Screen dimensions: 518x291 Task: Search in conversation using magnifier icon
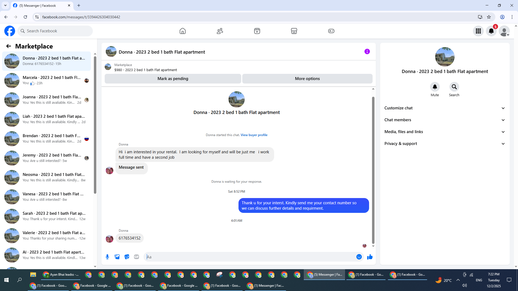(x=454, y=87)
